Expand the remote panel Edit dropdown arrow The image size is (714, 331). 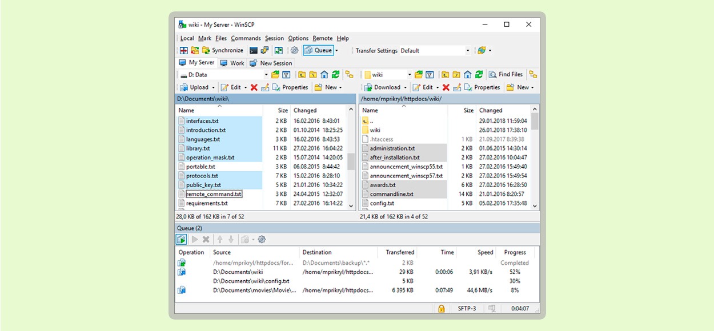pyautogui.click(x=438, y=87)
